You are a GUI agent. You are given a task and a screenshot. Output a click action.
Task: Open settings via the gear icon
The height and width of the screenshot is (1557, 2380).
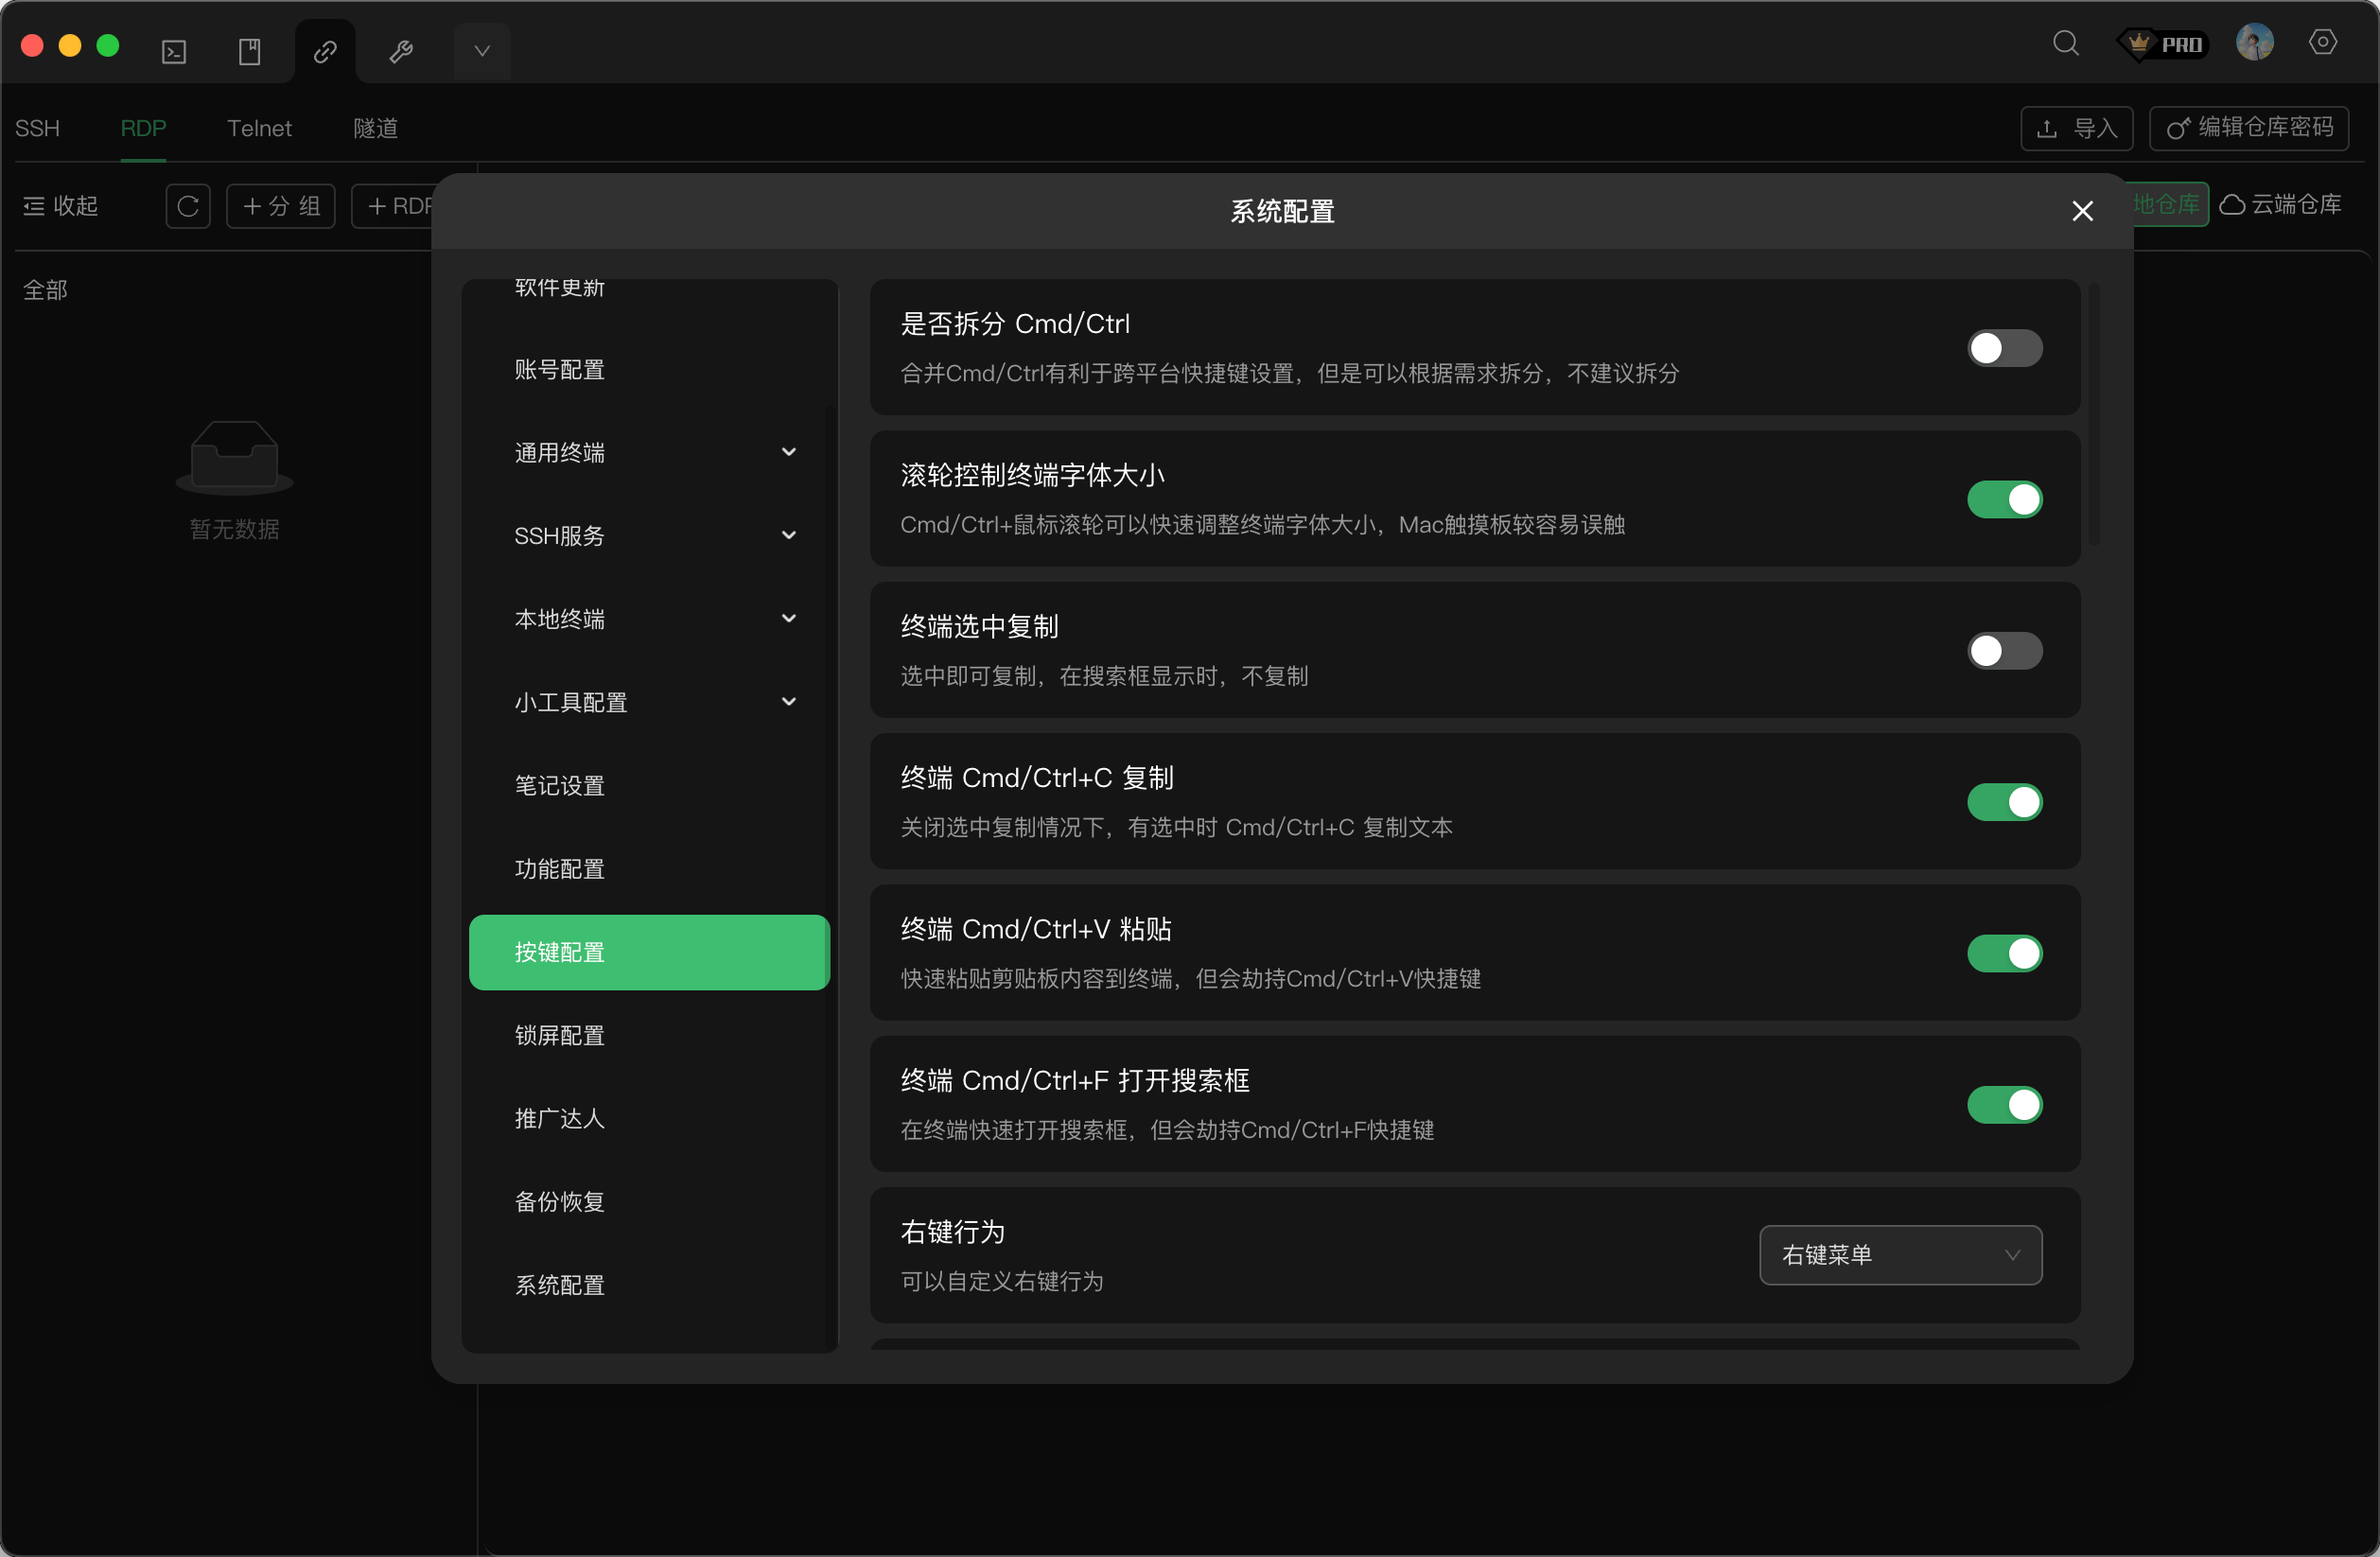tap(2323, 42)
